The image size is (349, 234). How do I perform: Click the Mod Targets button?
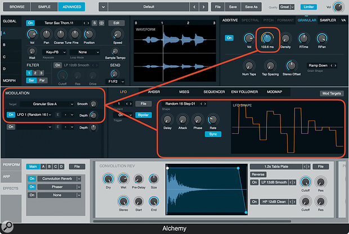[x=332, y=93]
